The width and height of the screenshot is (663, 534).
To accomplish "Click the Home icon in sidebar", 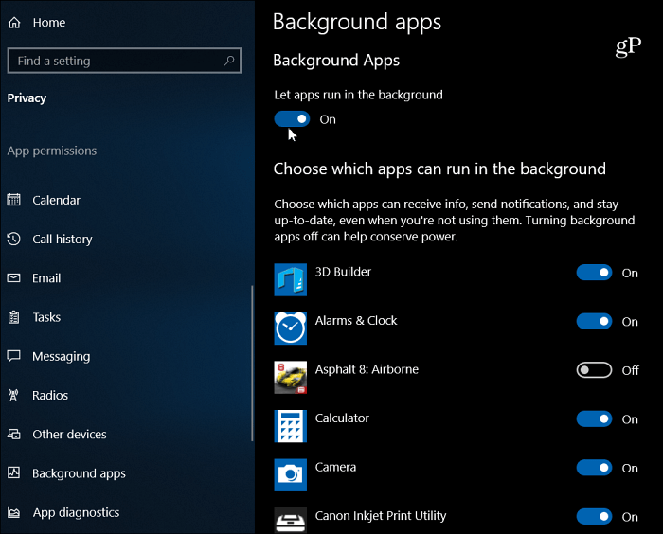I will click(14, 23).
